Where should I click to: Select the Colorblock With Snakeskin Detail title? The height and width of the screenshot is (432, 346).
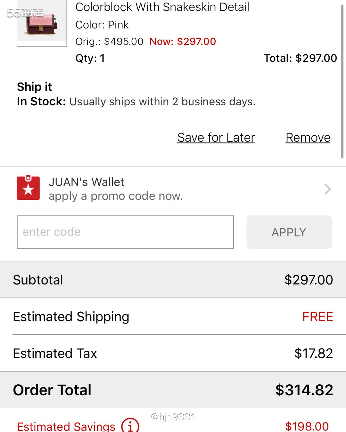(x=162, y=7)
